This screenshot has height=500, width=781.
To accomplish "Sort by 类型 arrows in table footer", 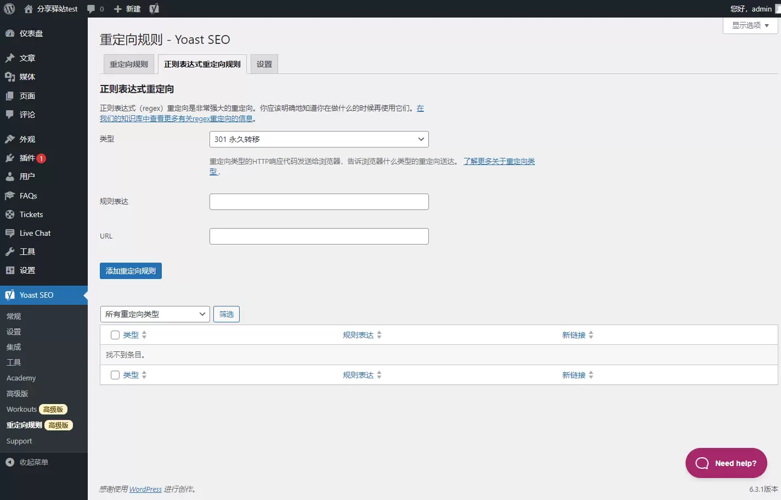I will tap(144, 375).
